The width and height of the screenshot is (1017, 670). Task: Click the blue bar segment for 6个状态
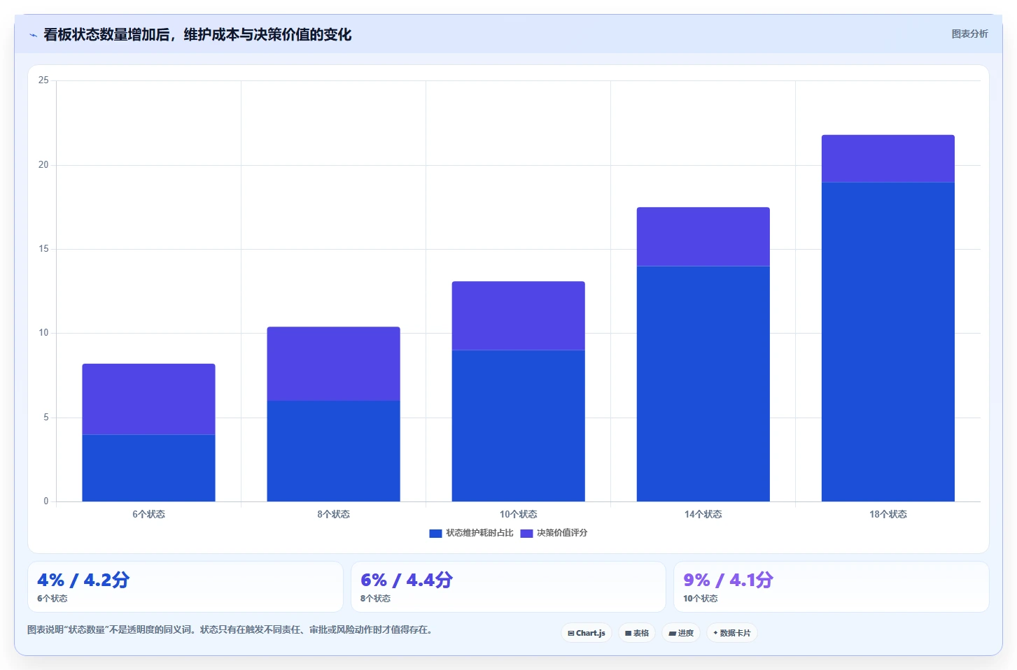(148, 468)
